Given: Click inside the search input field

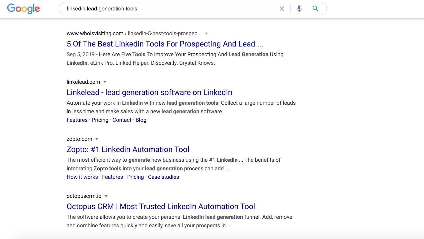Looking at the screenshot, I should point(159,8).
